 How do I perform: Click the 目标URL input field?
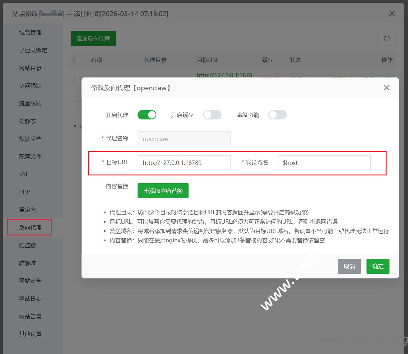[184, 163]
